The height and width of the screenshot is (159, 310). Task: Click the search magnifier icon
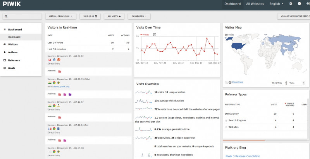6,16
